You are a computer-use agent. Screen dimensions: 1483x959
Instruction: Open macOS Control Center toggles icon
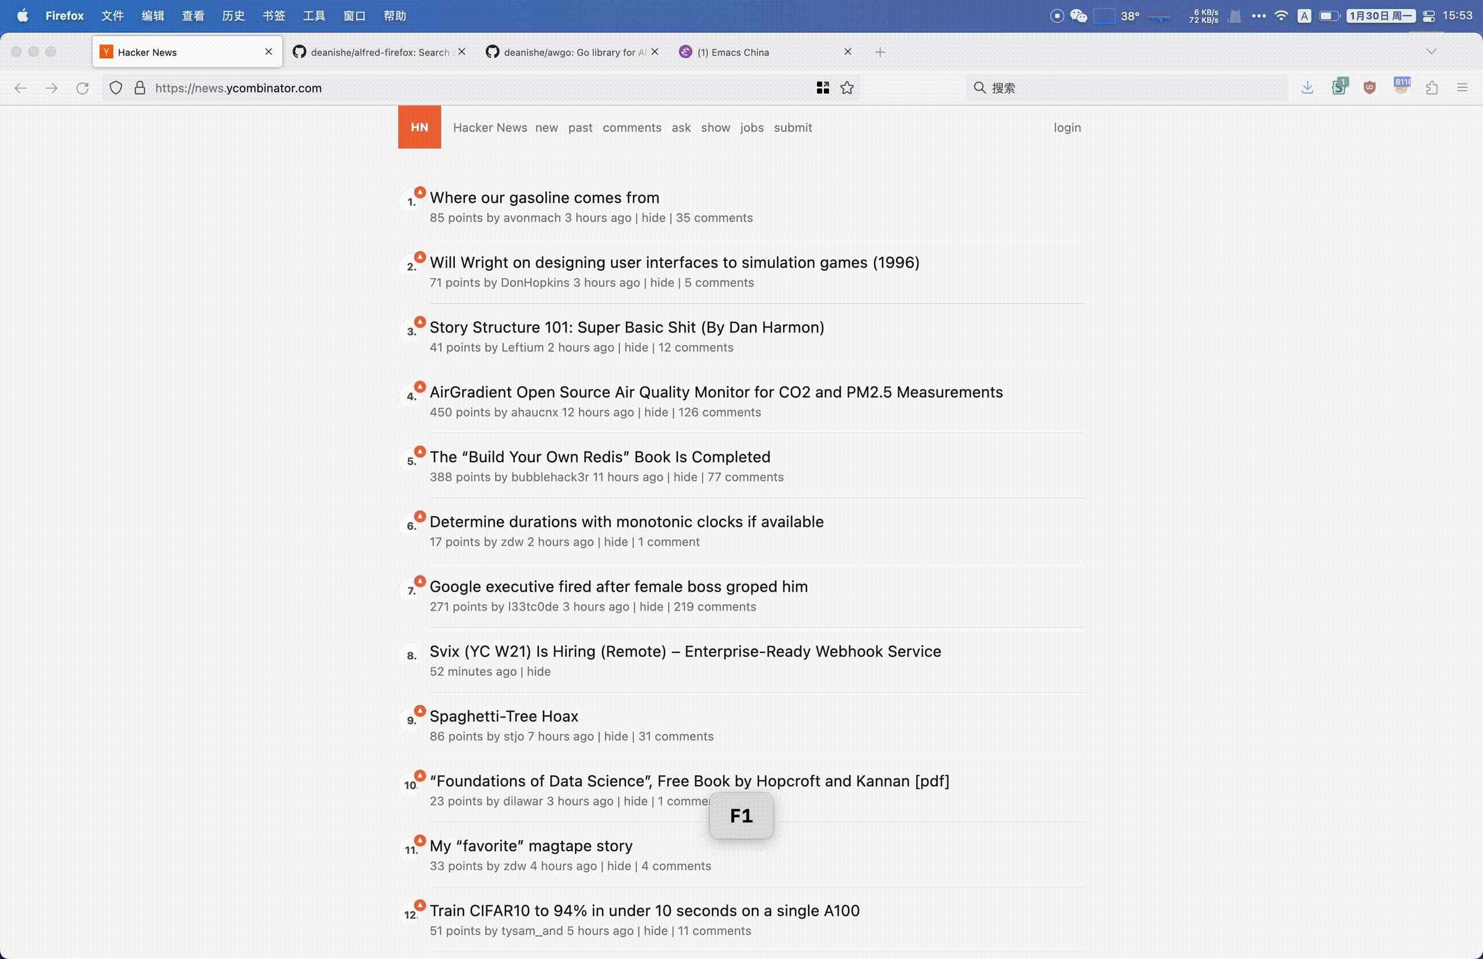tap(1429, 15)
